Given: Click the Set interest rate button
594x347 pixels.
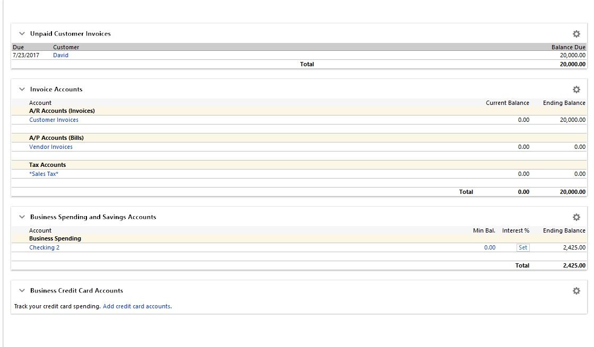Looking at the screenshot, I should click(x=522, y=247).
